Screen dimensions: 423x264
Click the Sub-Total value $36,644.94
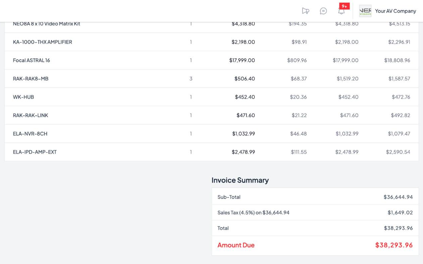[x=398, y=197]
